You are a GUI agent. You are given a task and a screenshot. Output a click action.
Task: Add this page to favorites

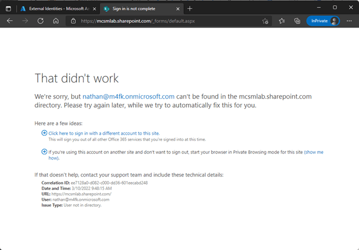(x=265, y=21)
